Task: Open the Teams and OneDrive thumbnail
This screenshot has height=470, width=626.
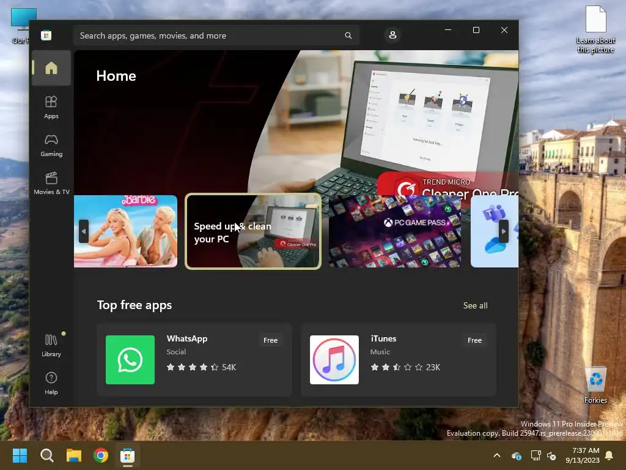Action: click(x=494, y=231)
